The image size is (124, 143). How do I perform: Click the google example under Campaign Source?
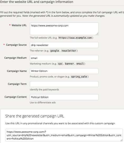pyautogui.click(x=55, y=51)
